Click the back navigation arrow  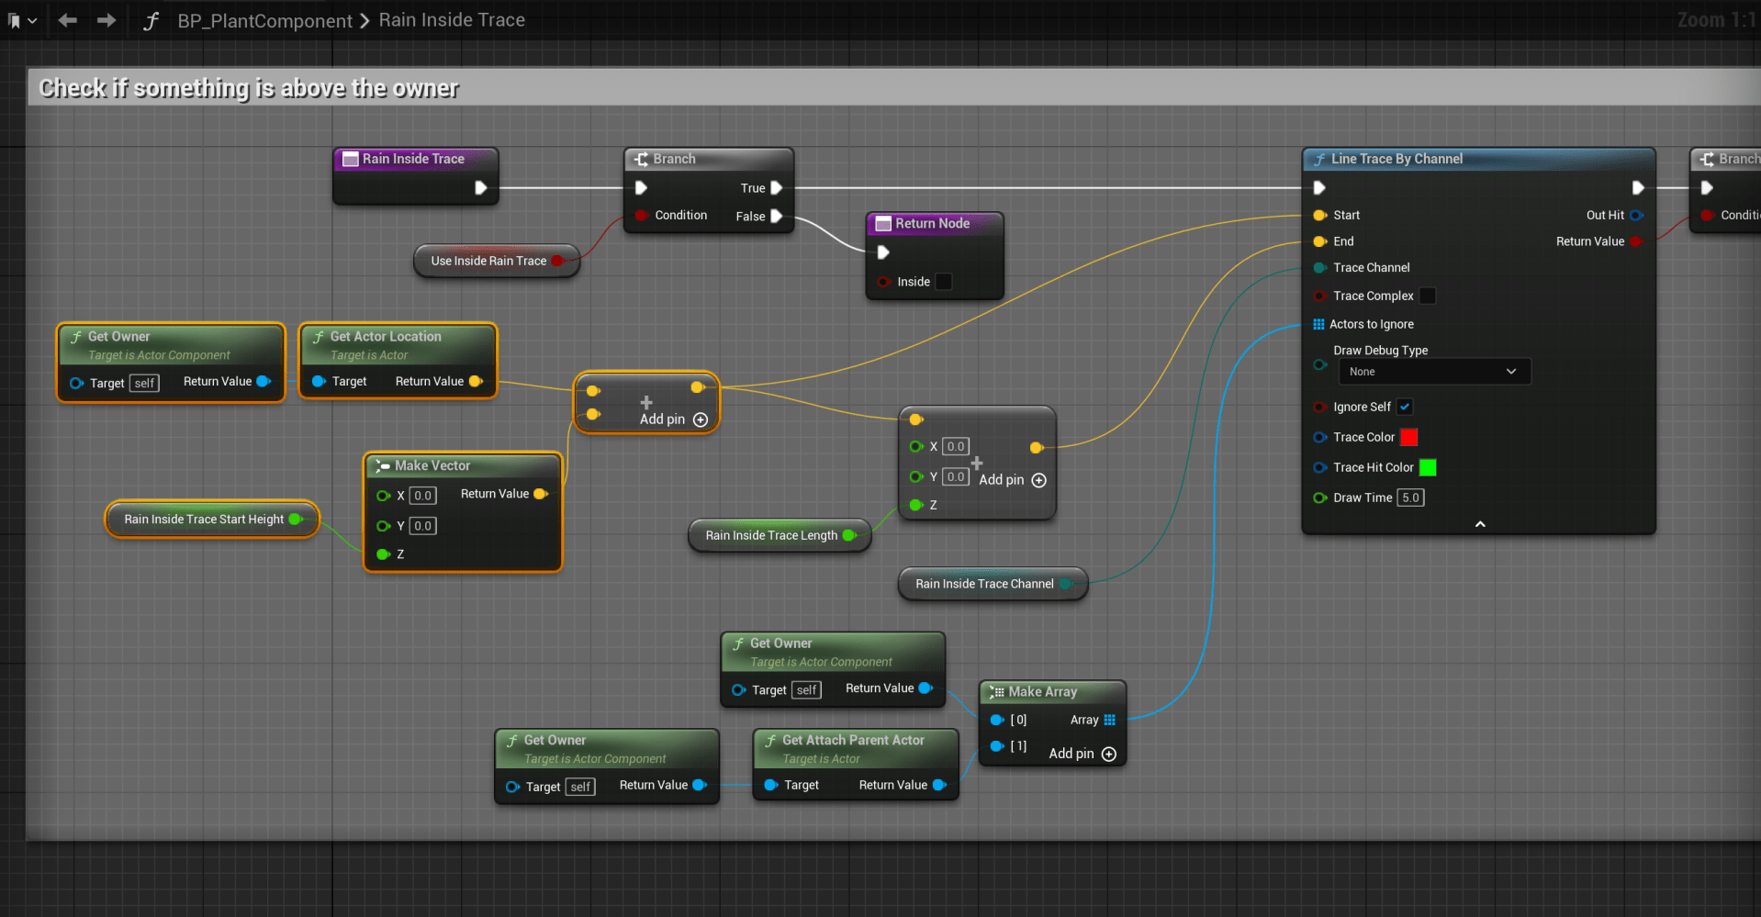point(67,20)
